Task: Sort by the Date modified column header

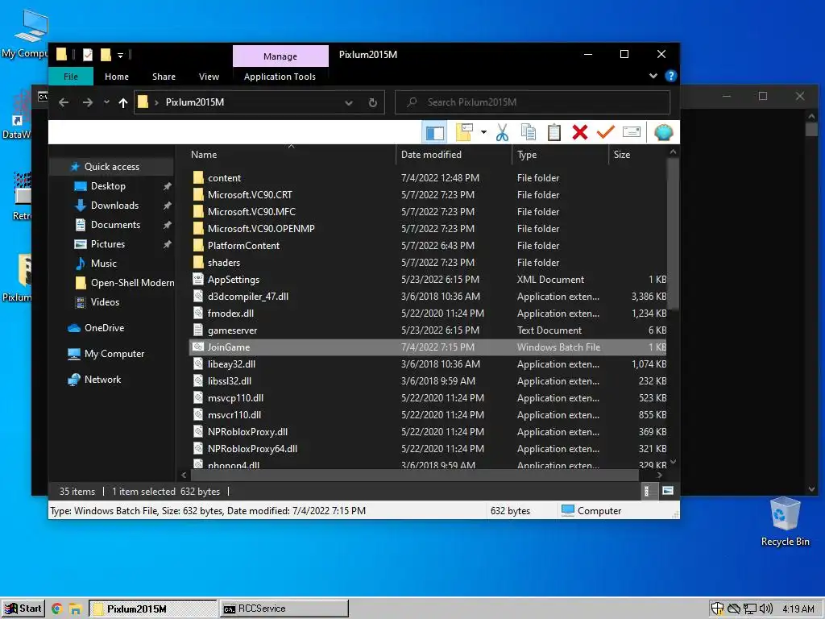Action: [454, 154]
